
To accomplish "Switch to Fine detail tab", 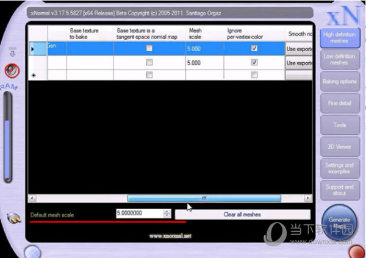I will point(340,103).
